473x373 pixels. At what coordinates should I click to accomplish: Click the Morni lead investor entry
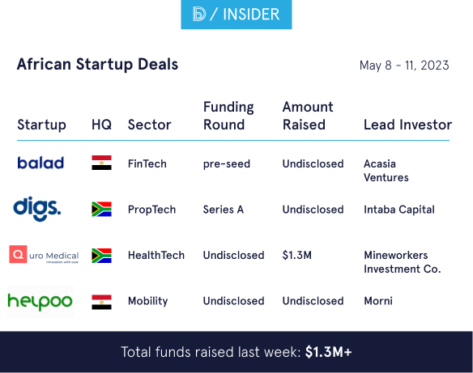click(378, 301)
